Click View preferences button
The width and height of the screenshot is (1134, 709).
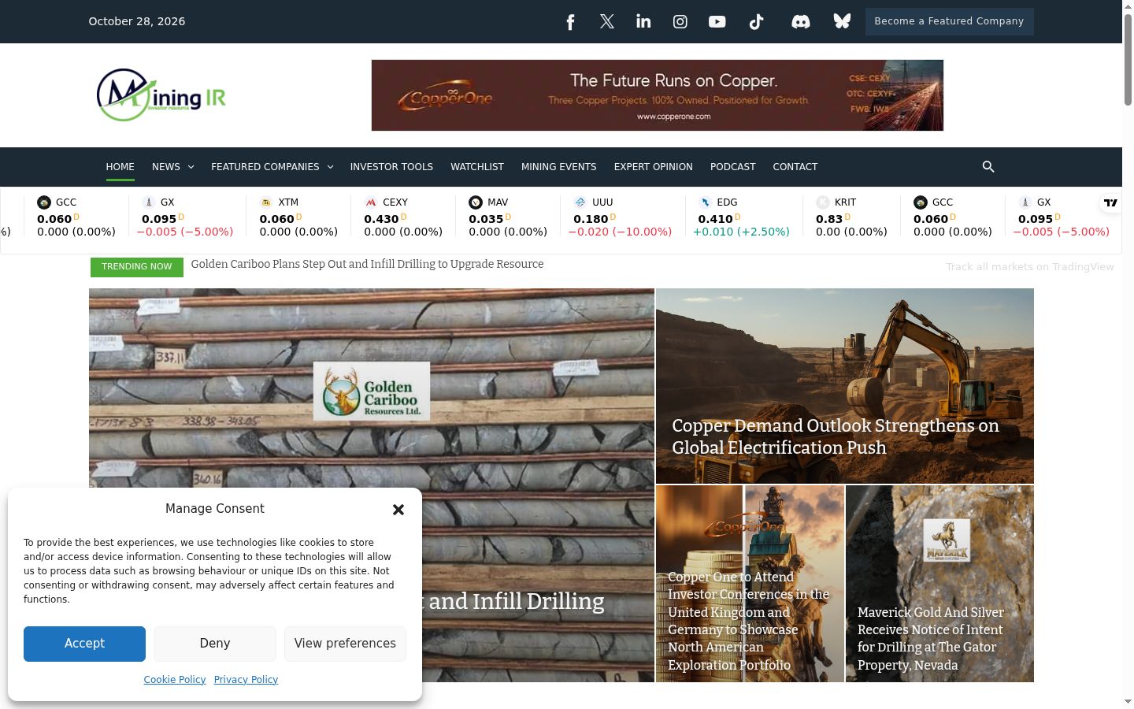tap(345, 644)
